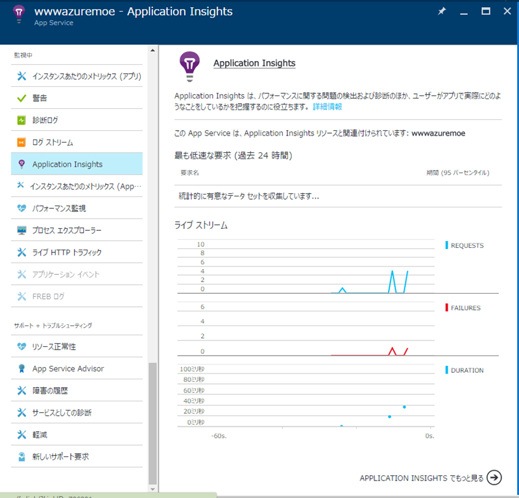Screen dimensions: 519x498
Task: Click the sidebar scroll-up arrow
Action: 152,51
